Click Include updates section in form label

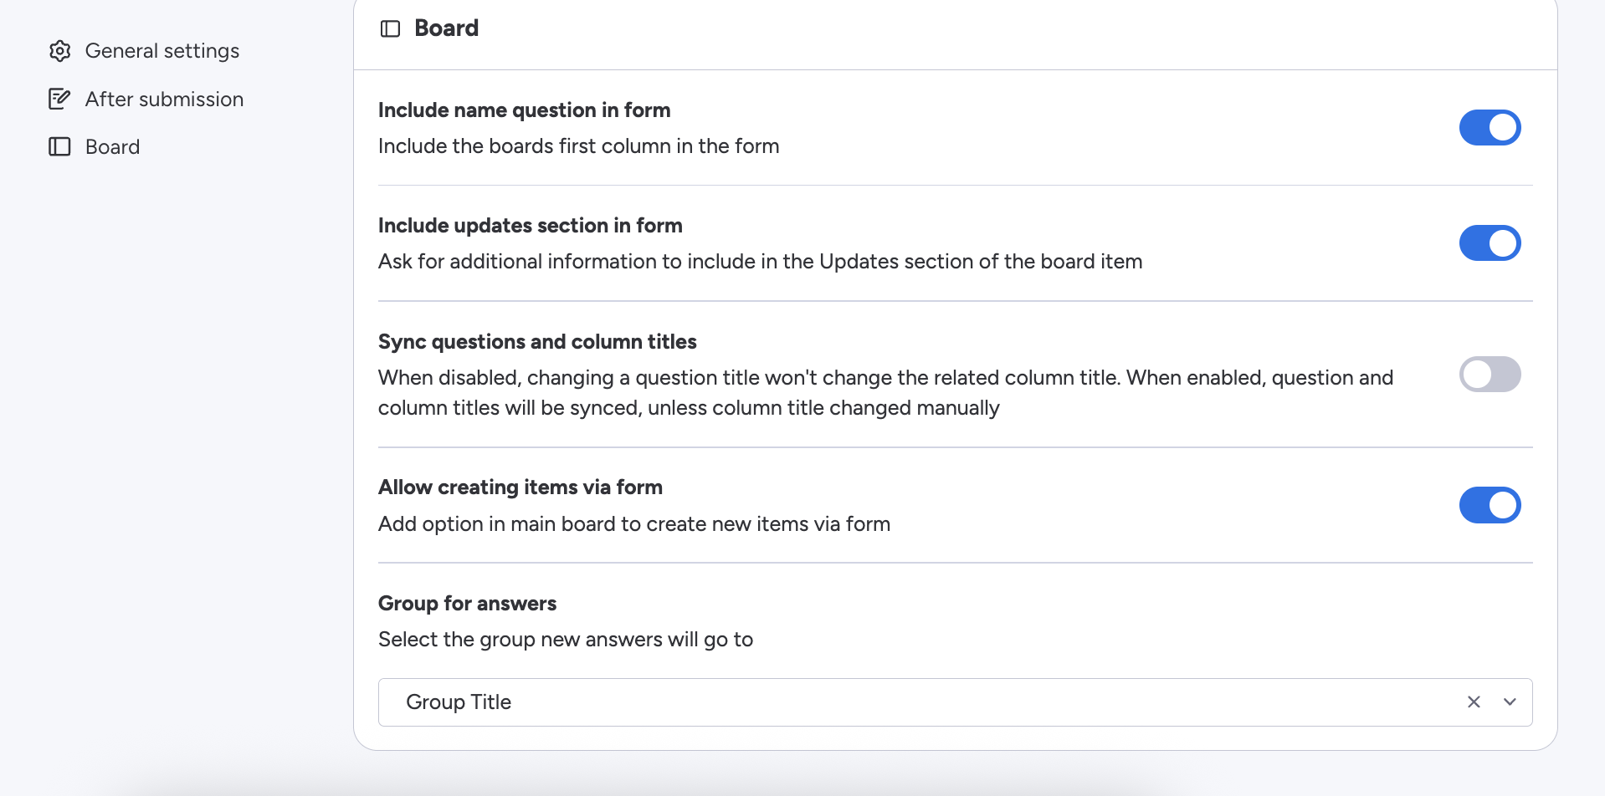tap(531, 226)
